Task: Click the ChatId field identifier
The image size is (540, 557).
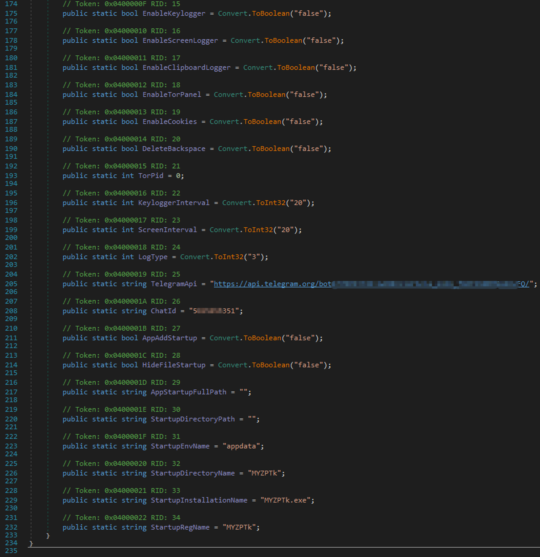Action: (x=163, y=311)
